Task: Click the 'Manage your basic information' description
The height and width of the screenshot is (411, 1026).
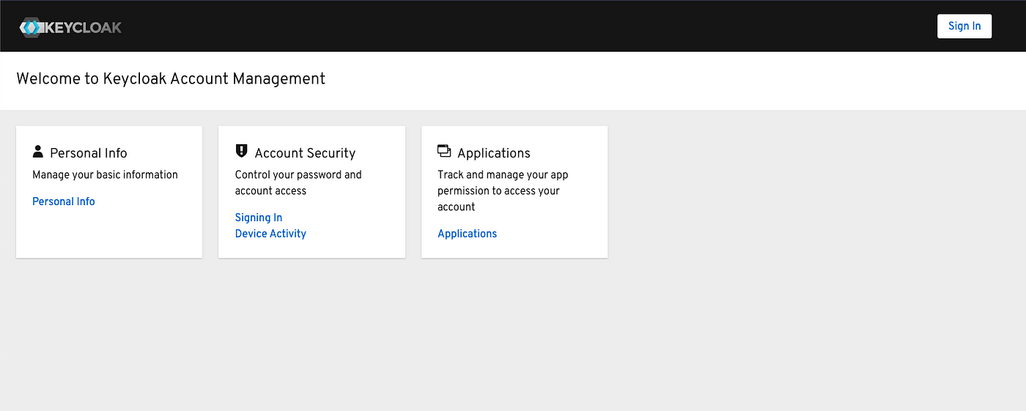Action: click(x=105, y=174)
